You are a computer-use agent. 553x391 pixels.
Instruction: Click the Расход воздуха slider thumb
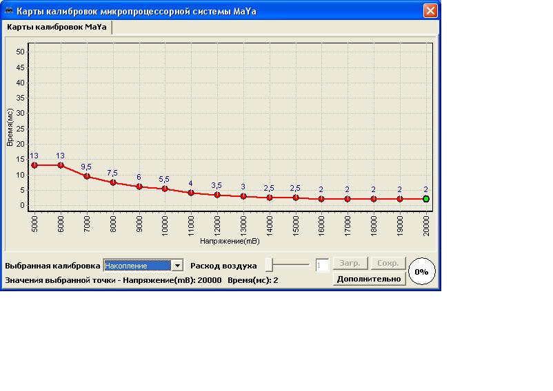coord(269,264)
